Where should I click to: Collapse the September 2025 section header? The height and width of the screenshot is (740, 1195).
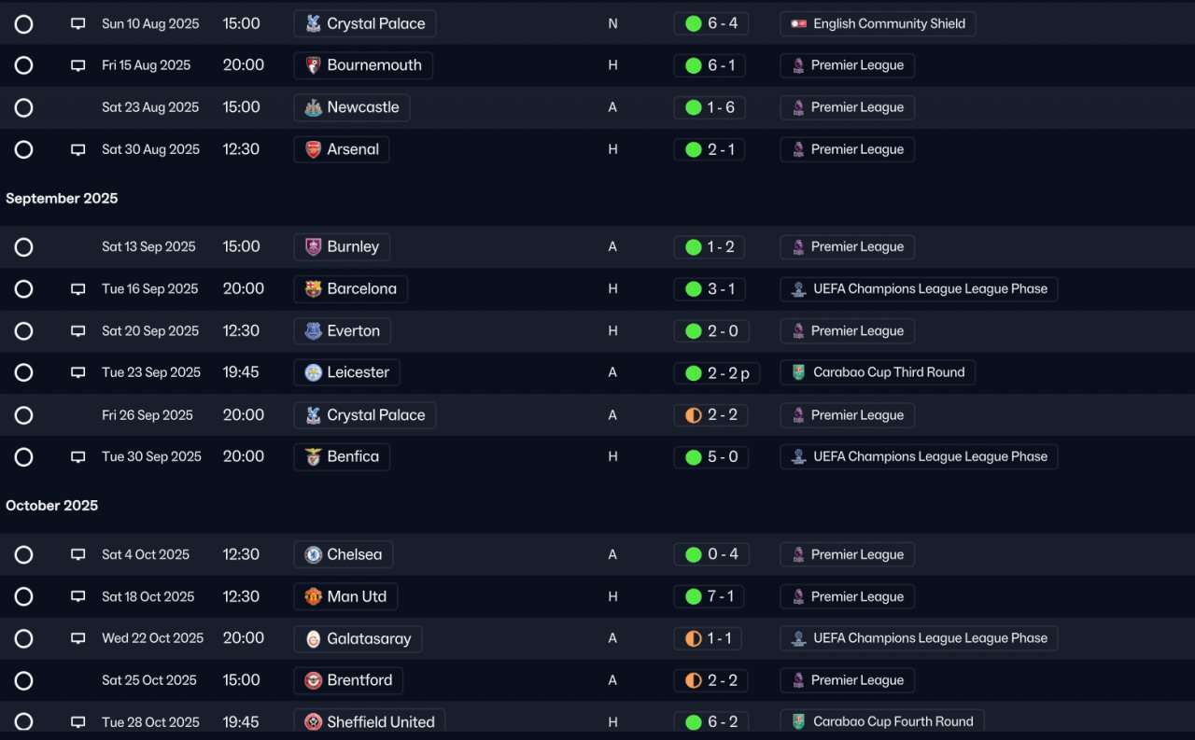click(x=62, y=198)
